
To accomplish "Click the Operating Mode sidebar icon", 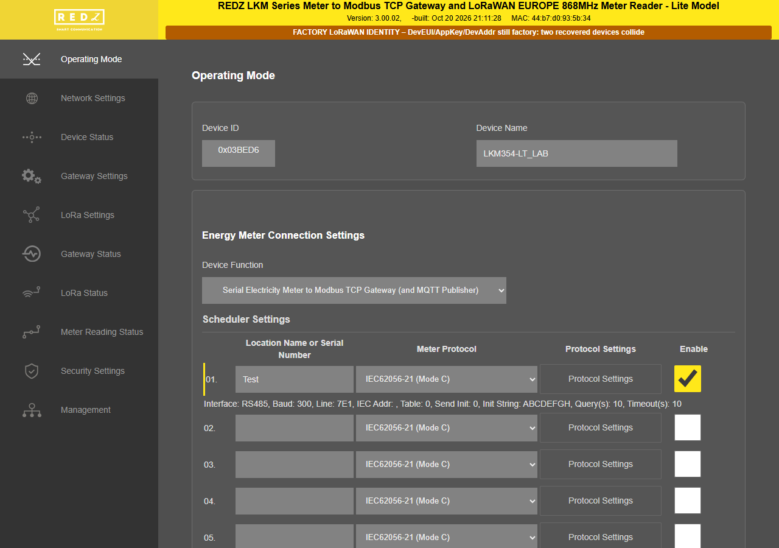I will coord(32,59).
